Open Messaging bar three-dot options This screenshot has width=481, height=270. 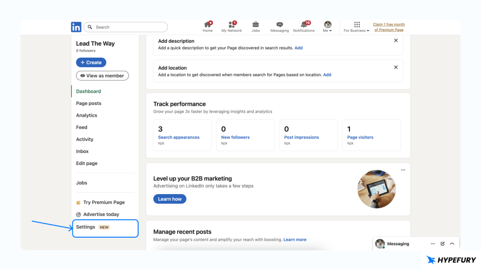[433, 244]
